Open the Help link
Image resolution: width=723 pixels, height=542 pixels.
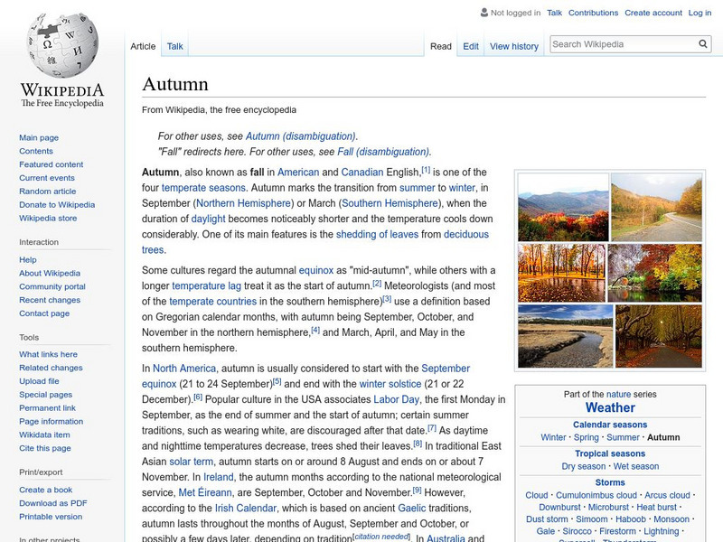(x=28, y=259)
